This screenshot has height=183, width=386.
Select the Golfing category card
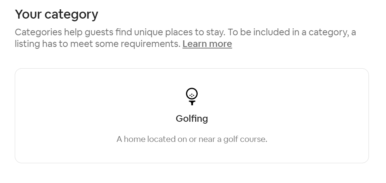(192, 116)
